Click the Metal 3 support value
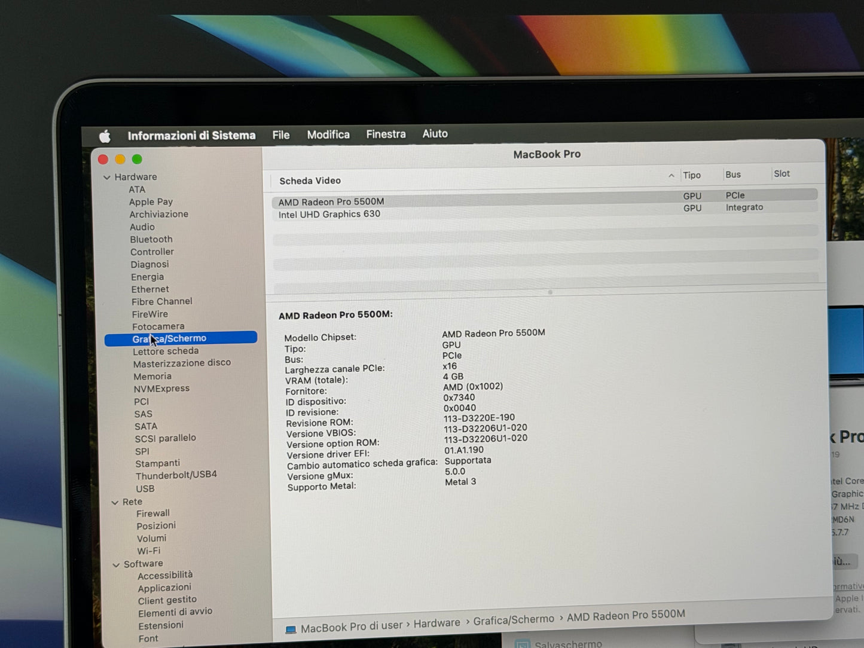The width and height of the screenshot is (864, 648). coord(460,482)
